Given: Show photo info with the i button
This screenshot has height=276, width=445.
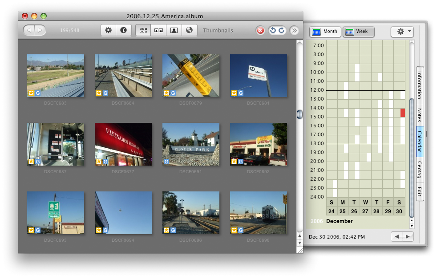Looking at the screenshot, I should [123, 30].
